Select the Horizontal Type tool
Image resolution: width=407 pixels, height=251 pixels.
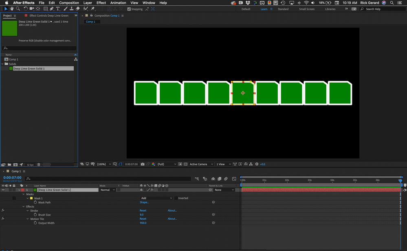58,9
